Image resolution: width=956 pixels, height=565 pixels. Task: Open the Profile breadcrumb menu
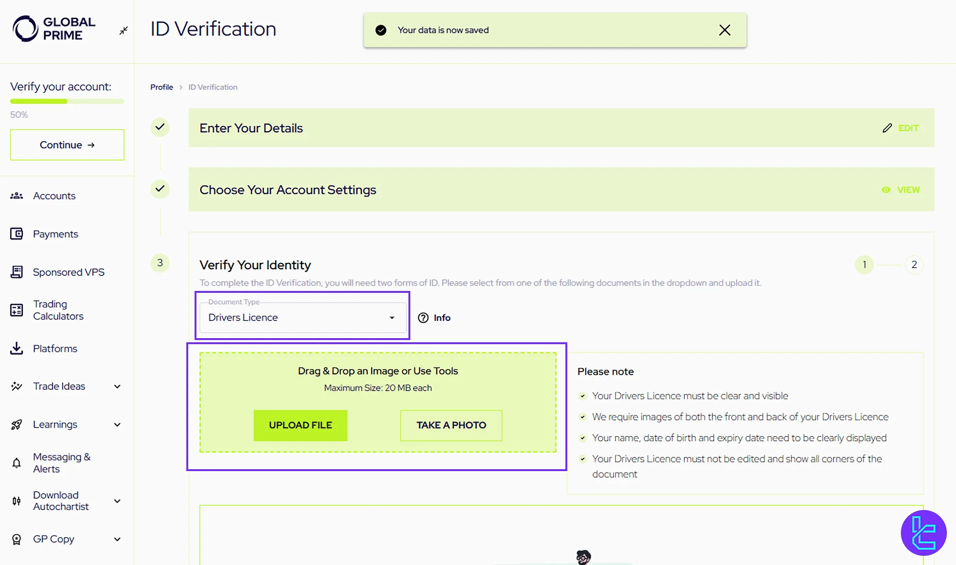161,87
